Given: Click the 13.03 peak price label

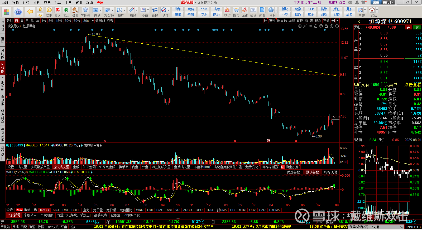Looking at the screenshot, I should pyautogui.click(x=95, y=34).
